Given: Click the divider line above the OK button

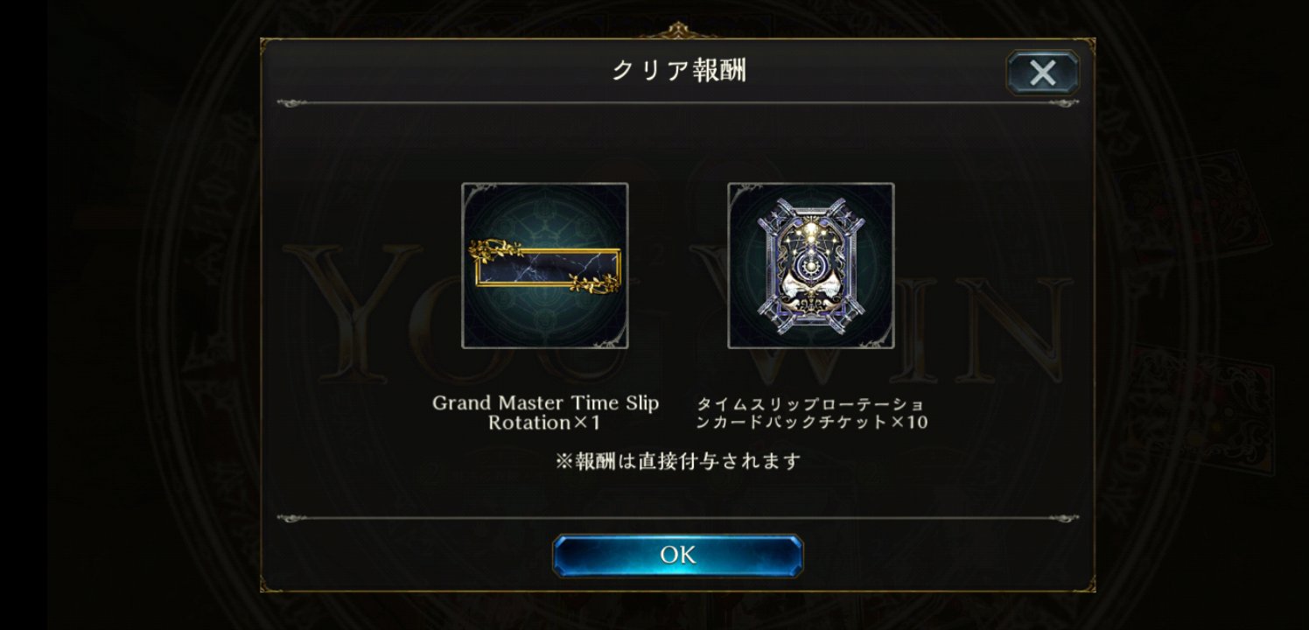Looking at the screenshot, I should coord(678,517).
